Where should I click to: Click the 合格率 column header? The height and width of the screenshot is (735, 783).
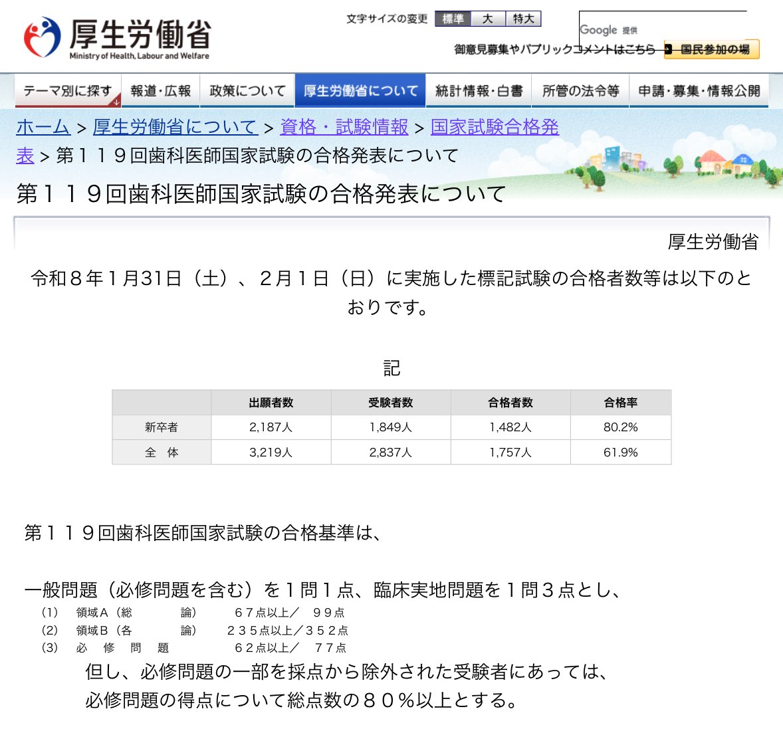621,403
